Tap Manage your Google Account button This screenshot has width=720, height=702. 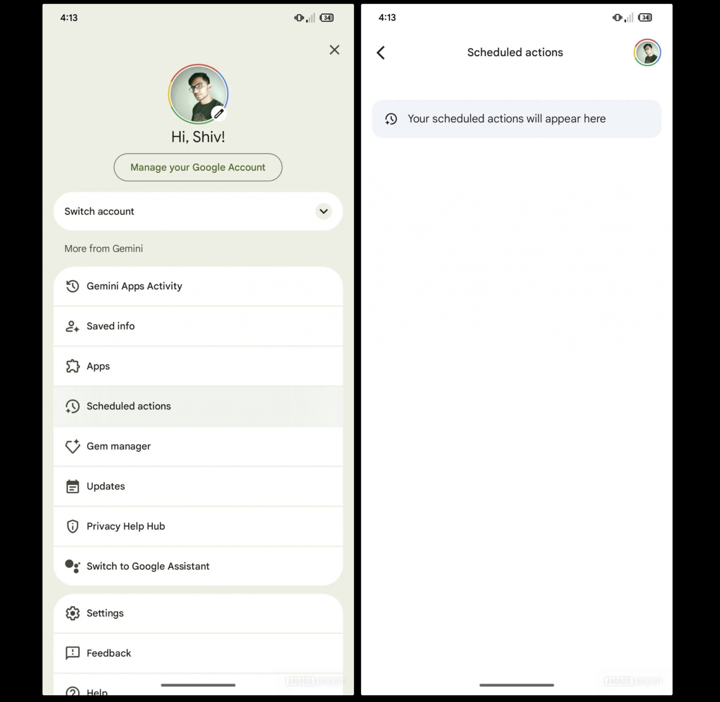click(198, 167)
